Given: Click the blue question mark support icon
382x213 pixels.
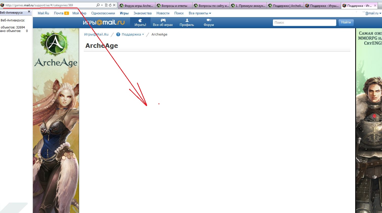Looking at the screenshot, I should 118,34.
